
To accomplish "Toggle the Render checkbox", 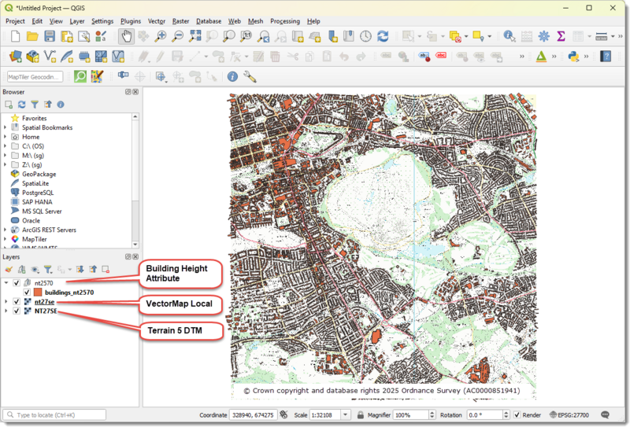I will pyautogui.click(x=517, y=415).
